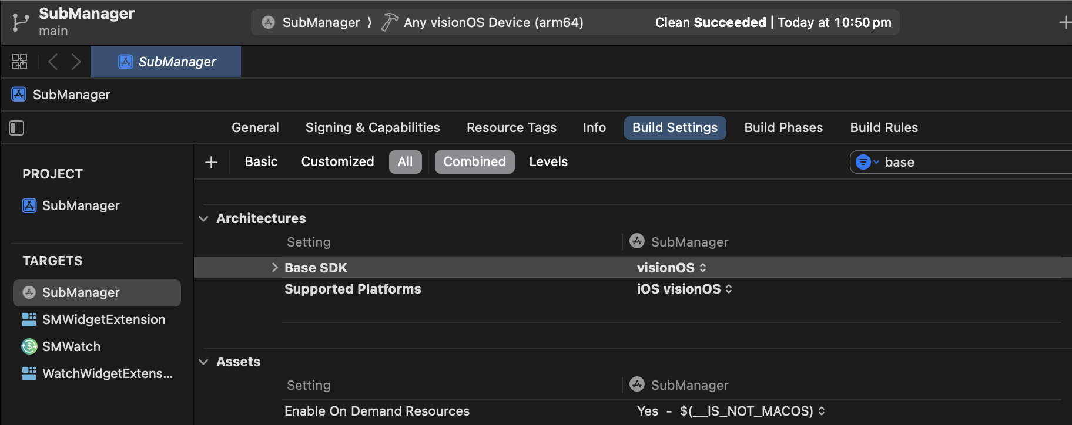1072x425 pixels.
Task: Click the Enable On Demand Resources setting
Action: point(377,411)
